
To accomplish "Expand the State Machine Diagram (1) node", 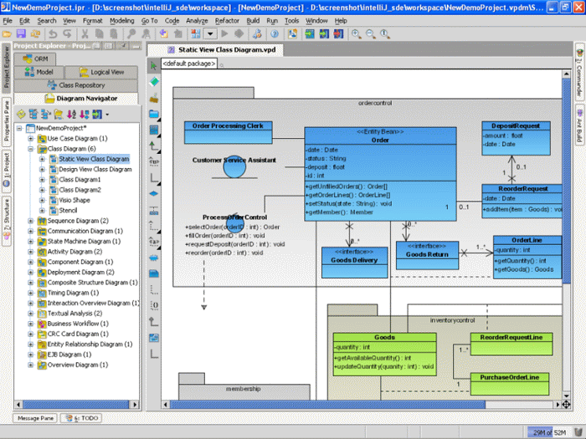I will pyautogui.click(x=31, y=241).
